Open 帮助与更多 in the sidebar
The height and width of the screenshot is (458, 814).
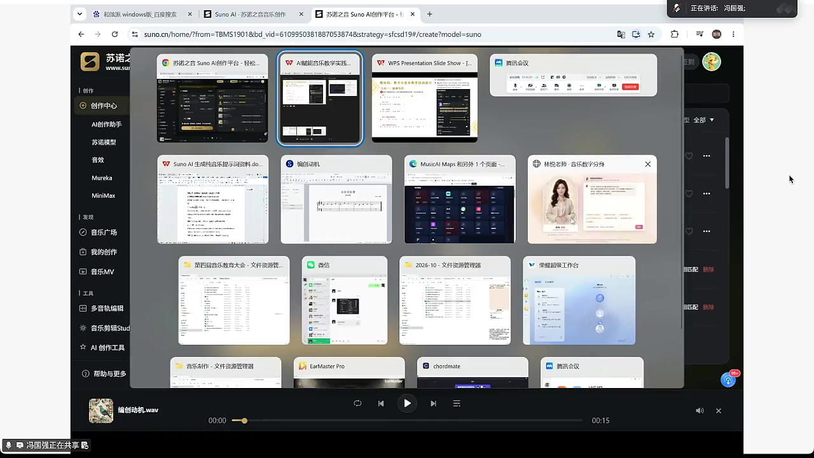pyautogui.click(x=104, y=374)
